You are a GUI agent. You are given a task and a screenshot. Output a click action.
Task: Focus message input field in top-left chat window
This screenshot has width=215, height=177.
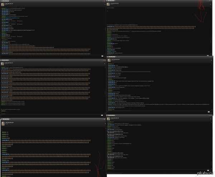click(x=51, y=56)
